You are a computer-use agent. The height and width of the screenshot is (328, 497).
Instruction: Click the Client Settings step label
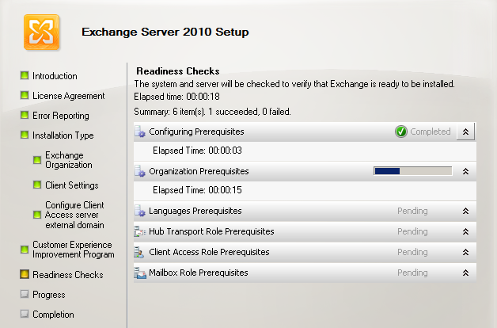72,185
